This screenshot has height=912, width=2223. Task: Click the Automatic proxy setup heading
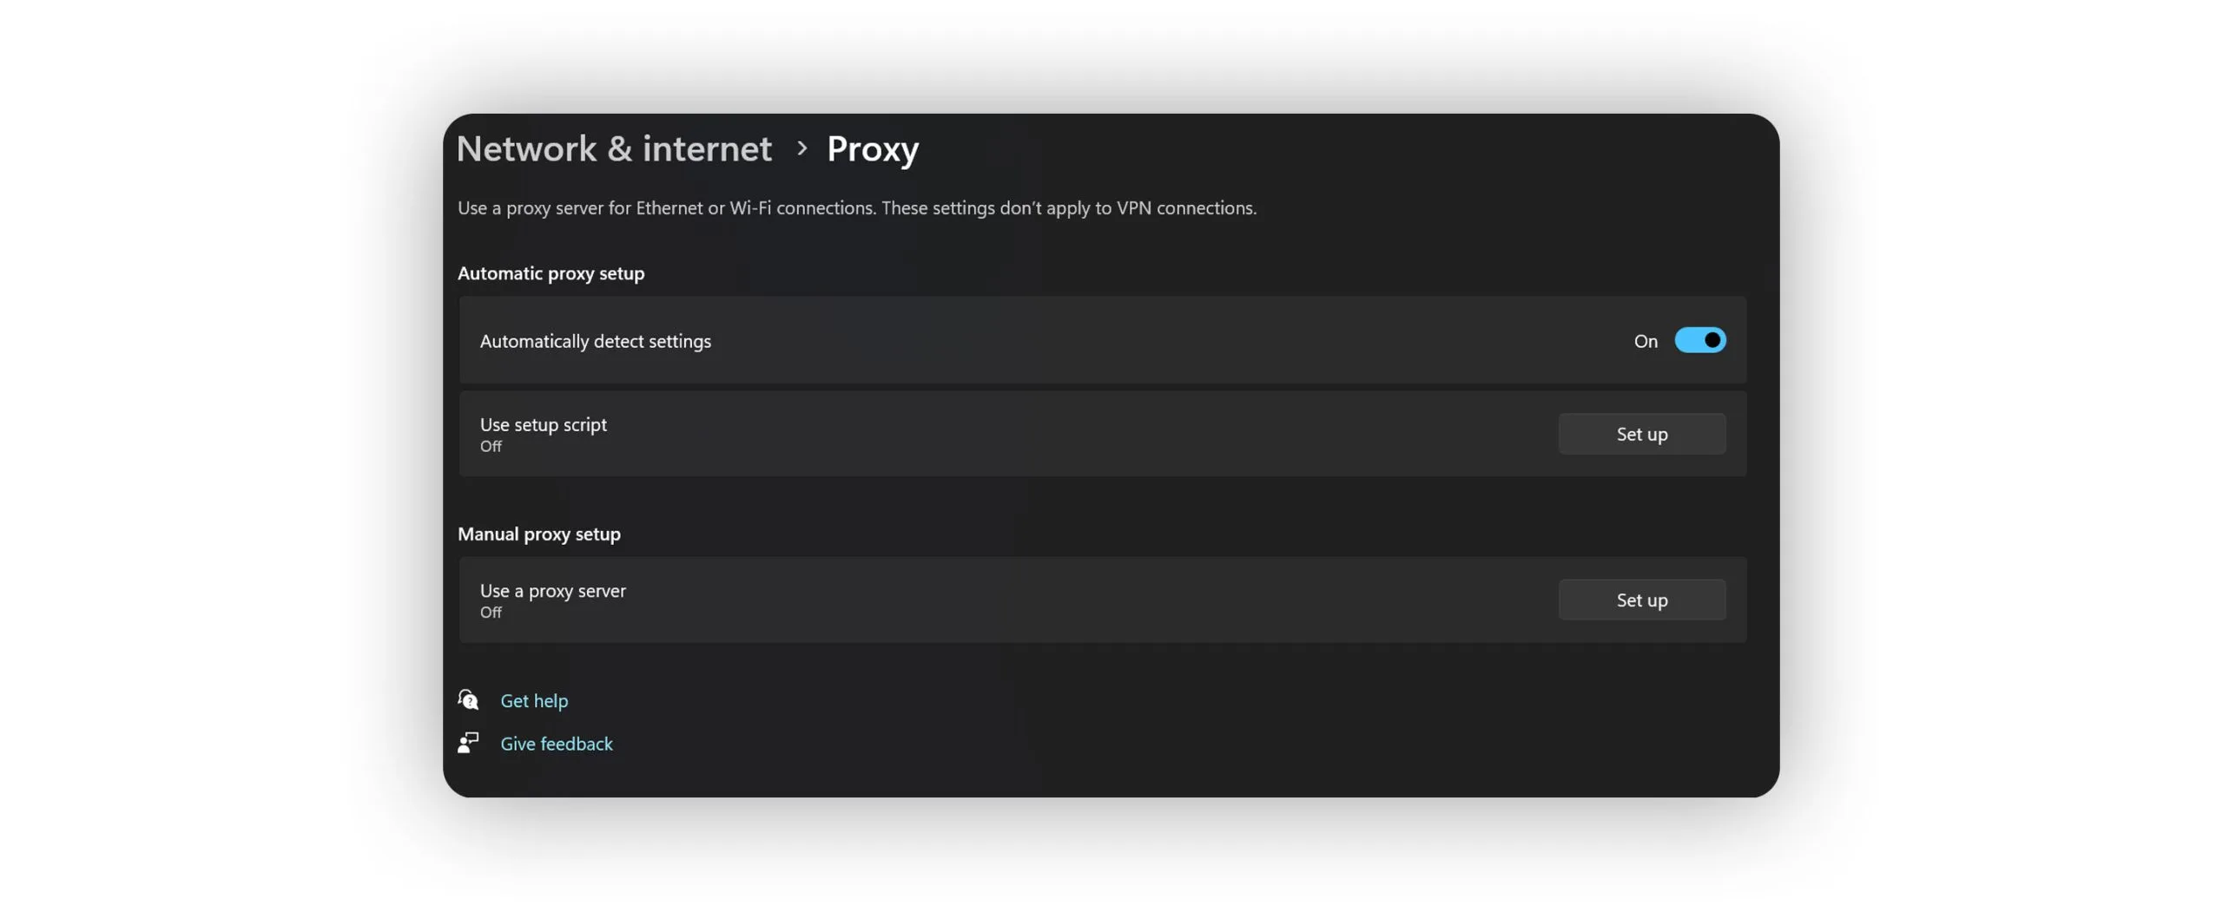point(551,273)
